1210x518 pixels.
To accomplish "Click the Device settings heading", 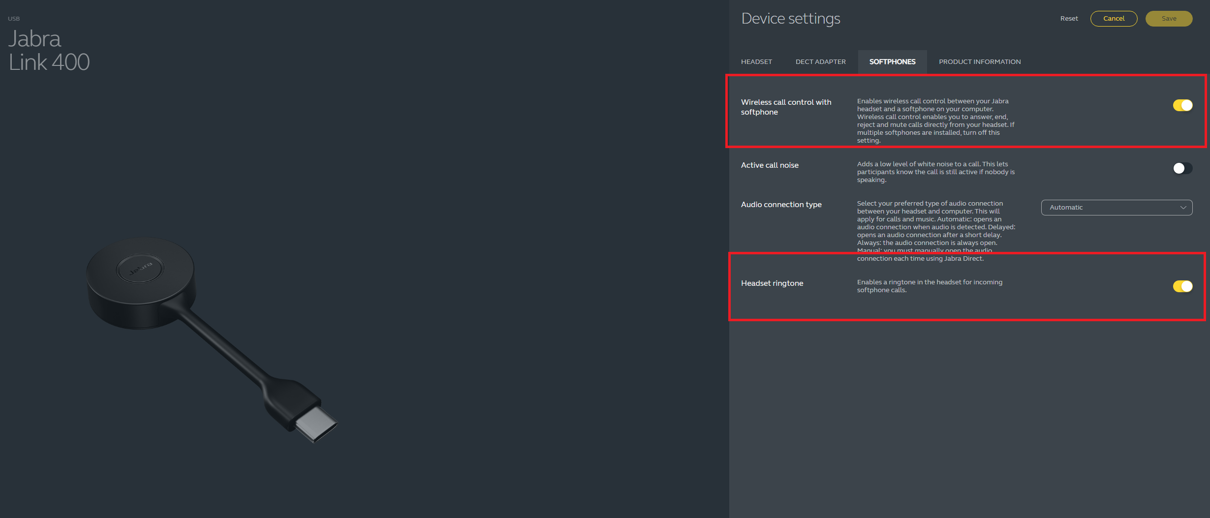I will click(790, 19).
